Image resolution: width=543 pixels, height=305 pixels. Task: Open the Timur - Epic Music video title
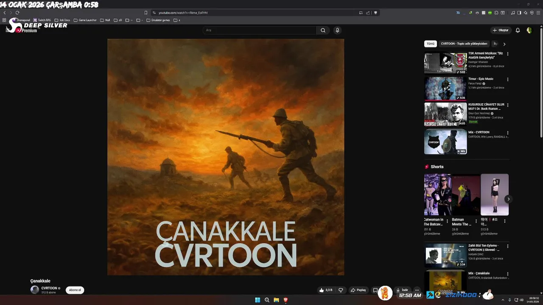coord(481,79)
